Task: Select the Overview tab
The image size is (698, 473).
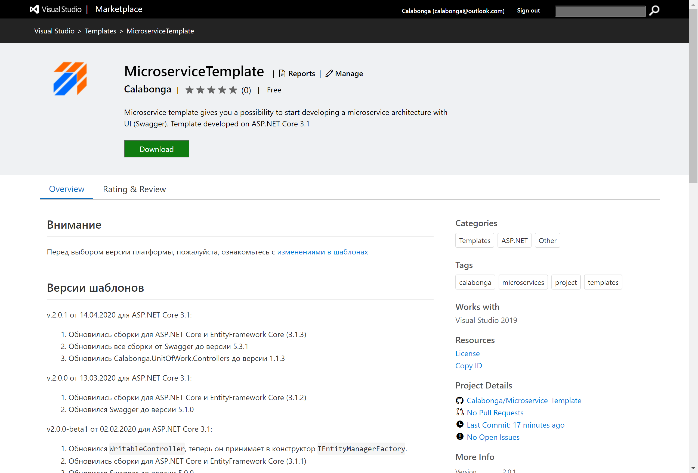Action: tap(66, 189)
